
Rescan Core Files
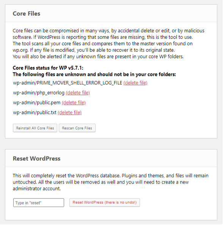tap(77, 128)
